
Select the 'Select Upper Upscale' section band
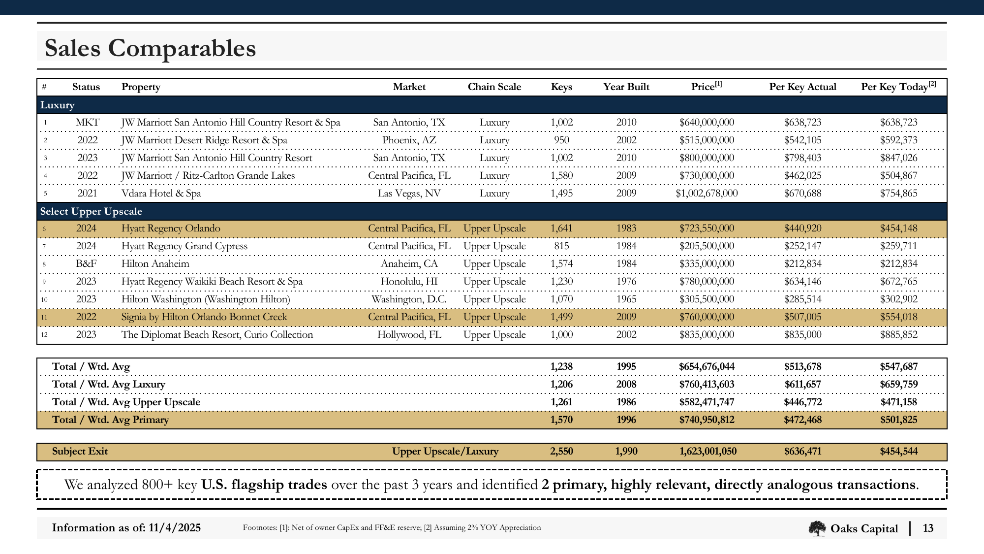[492, 211]
